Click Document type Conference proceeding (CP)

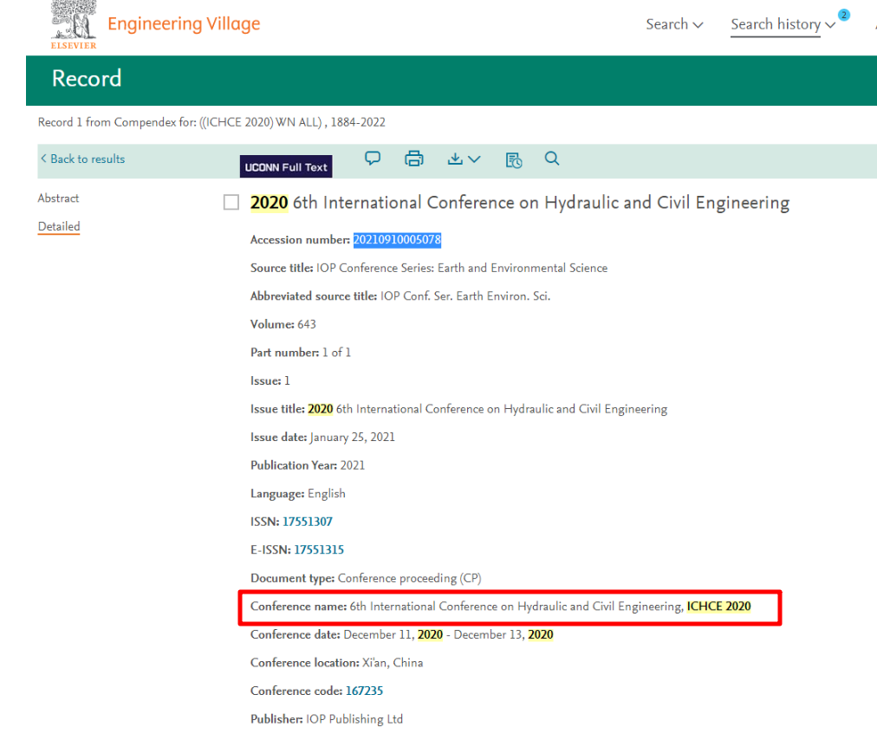coord(366,578)
